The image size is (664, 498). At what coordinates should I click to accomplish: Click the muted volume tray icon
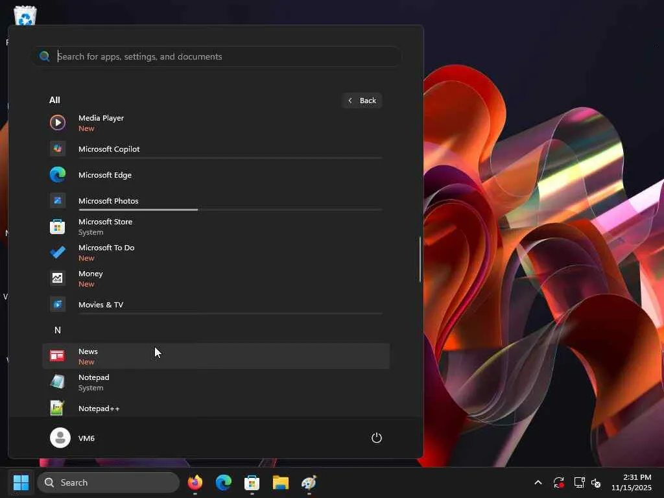[596, 482]
